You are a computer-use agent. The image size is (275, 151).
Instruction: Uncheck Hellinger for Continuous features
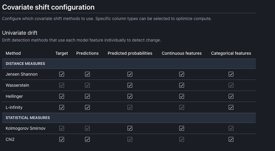[x=182, y=96]
